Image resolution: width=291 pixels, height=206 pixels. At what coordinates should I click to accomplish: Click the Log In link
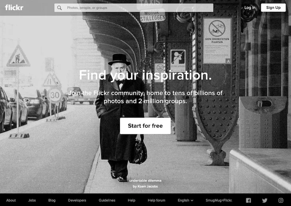tap(250, 8)
